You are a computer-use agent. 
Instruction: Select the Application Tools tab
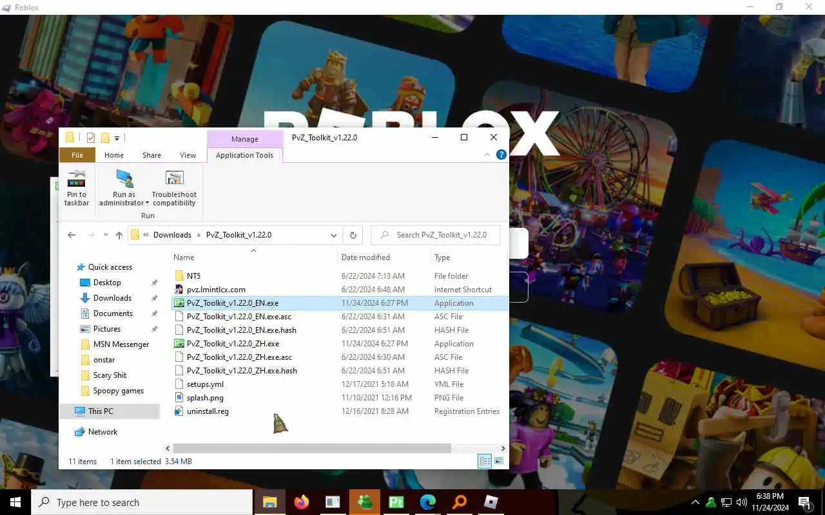244,155
